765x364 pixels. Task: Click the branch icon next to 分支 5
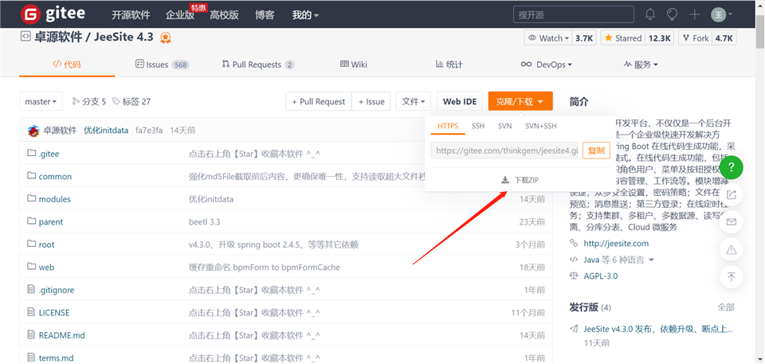(x=76, y=101)
